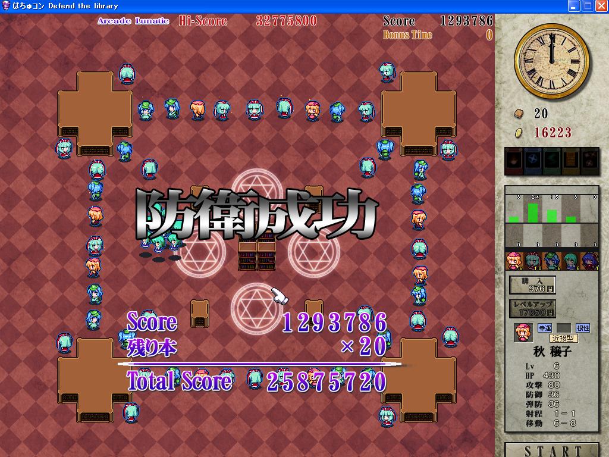Select the orange book spell card

(x=570, y=160)
